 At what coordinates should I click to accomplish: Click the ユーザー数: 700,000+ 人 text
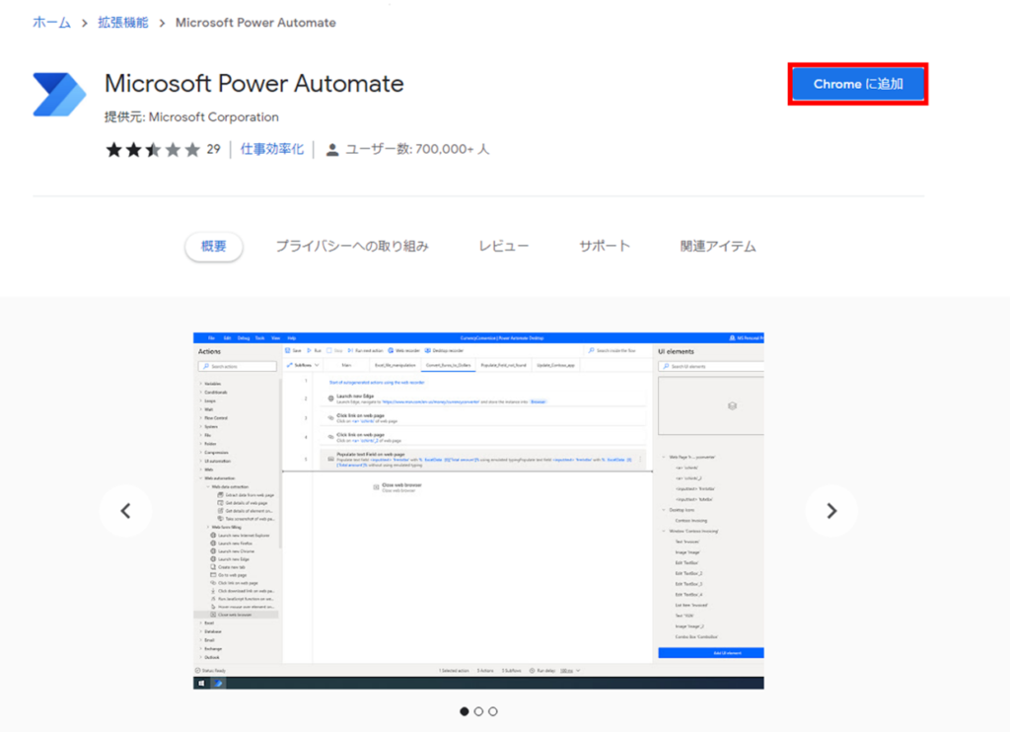(x=417, y=150)
